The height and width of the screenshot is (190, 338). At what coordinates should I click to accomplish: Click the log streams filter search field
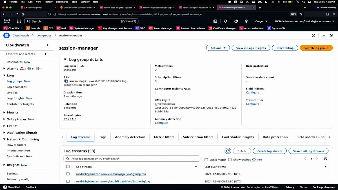coord(132,158)
